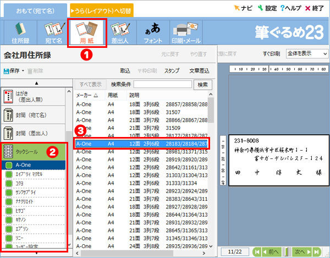
Task: Select the タックシール label category
Action: tap(34, 151)
